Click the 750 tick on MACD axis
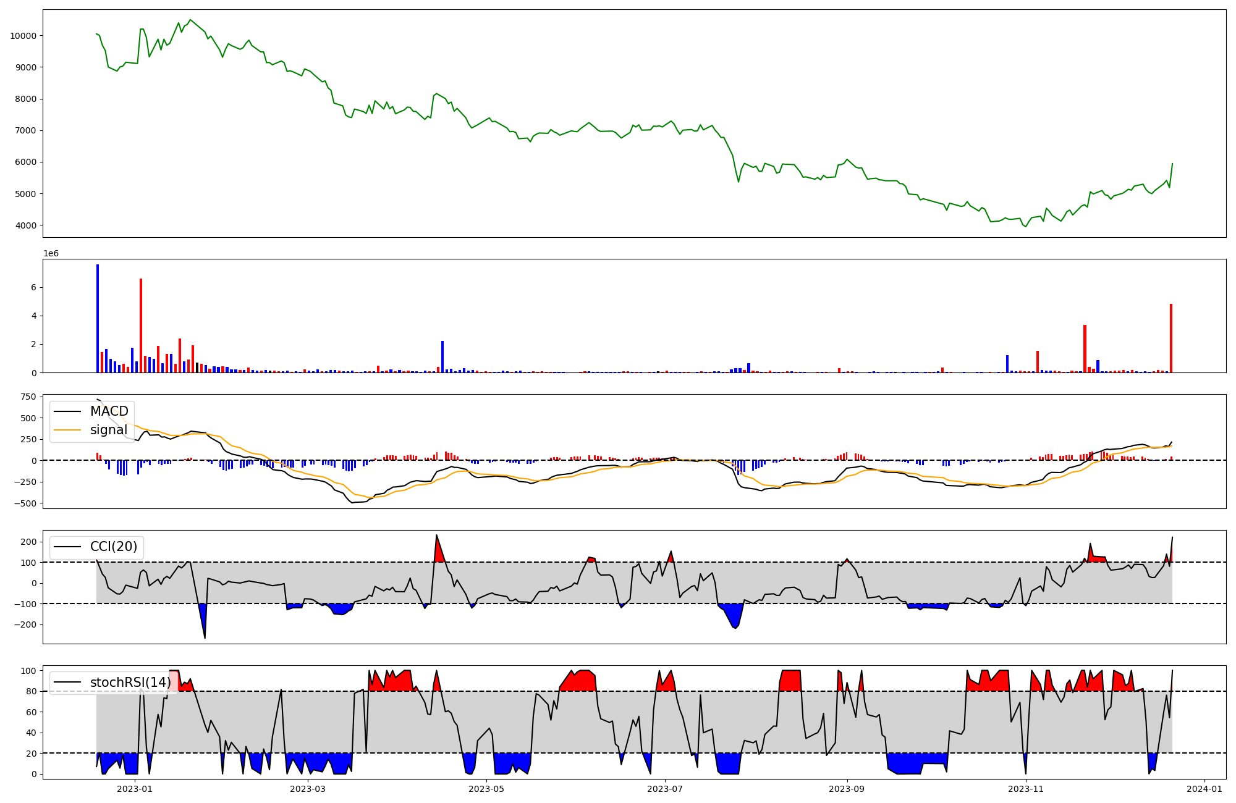The image size is (1236, 803). coord(28,397)
